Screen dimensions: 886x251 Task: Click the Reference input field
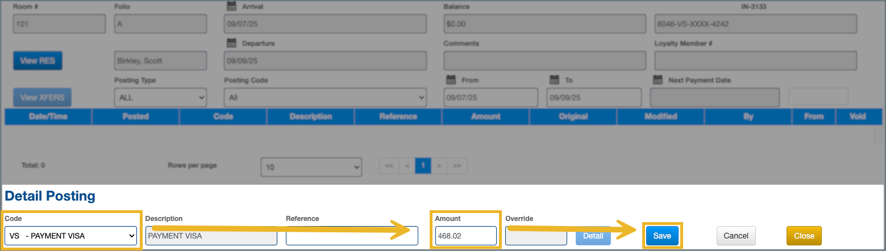coord(351,236)
